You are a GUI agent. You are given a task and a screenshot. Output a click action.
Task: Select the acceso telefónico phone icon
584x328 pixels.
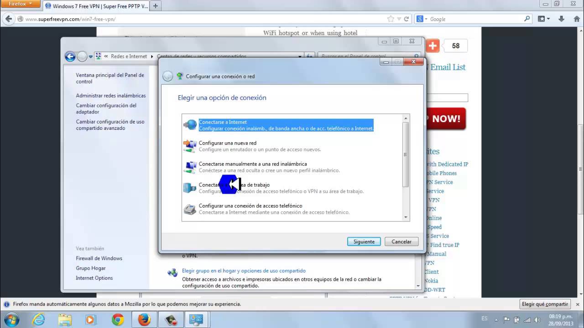190,209
